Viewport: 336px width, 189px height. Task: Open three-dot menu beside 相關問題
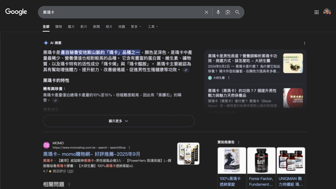click(69, 184)
